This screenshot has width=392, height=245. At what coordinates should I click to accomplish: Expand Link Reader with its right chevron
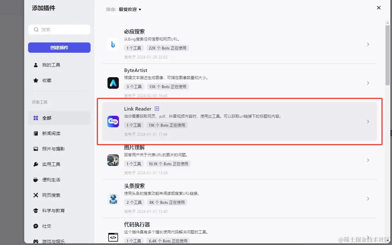[x=368, y=122]
